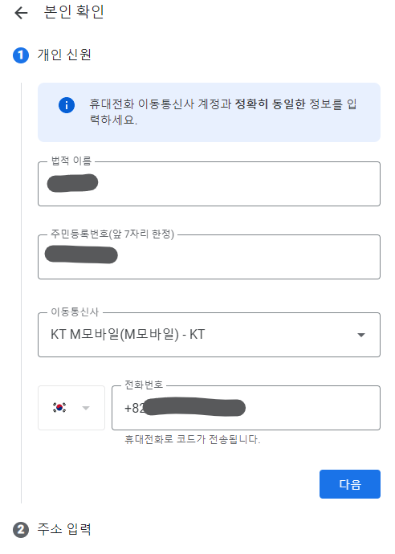Focus the 주민등록번호 input field
Screen dimensions: 395x554
pos(210,257)
